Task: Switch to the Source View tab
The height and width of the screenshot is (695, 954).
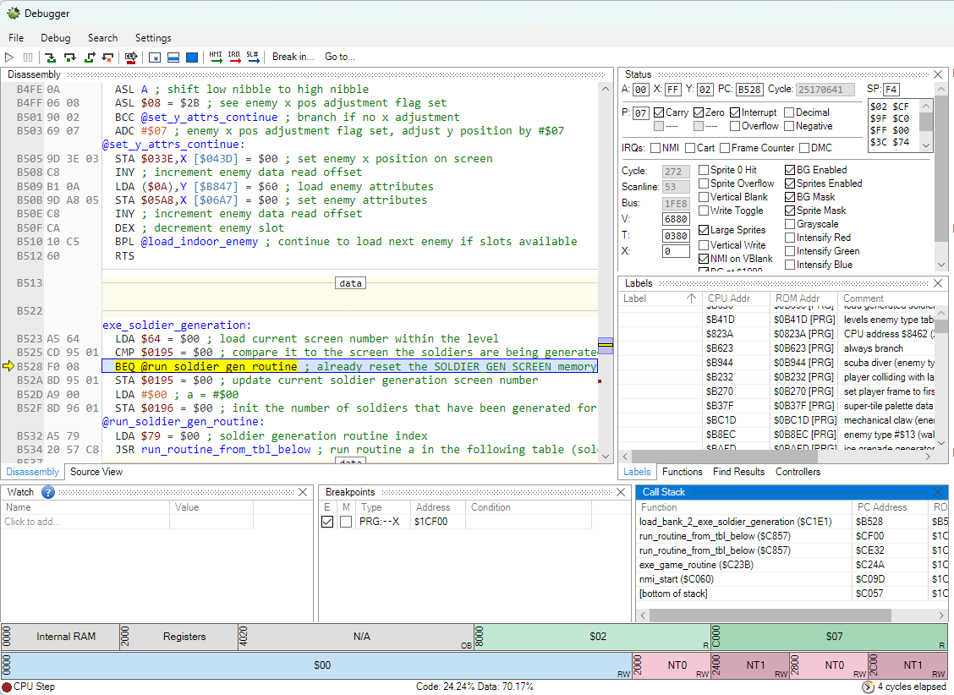Action: tap(96, 472)
